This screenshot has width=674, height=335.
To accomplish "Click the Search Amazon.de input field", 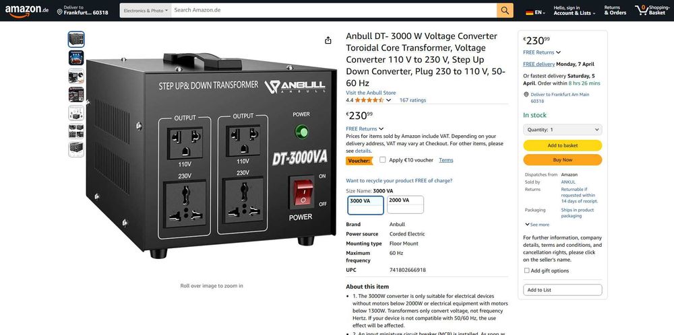I will [334, 10].
